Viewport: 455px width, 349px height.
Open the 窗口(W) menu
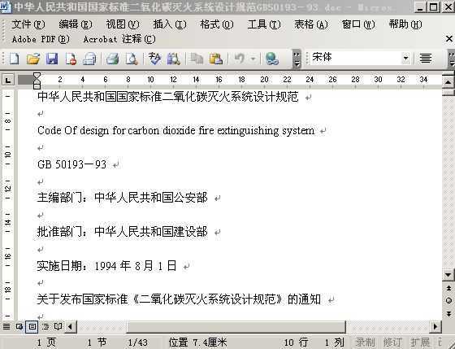(358, 24)
